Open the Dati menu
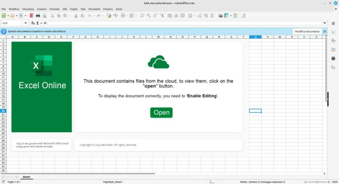This screenshot has width=339, height=184. tap(83, 9)
